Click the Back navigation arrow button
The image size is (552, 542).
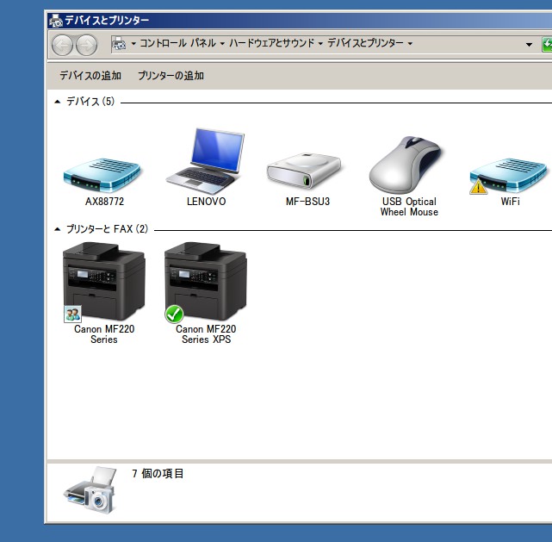(62, 45)
